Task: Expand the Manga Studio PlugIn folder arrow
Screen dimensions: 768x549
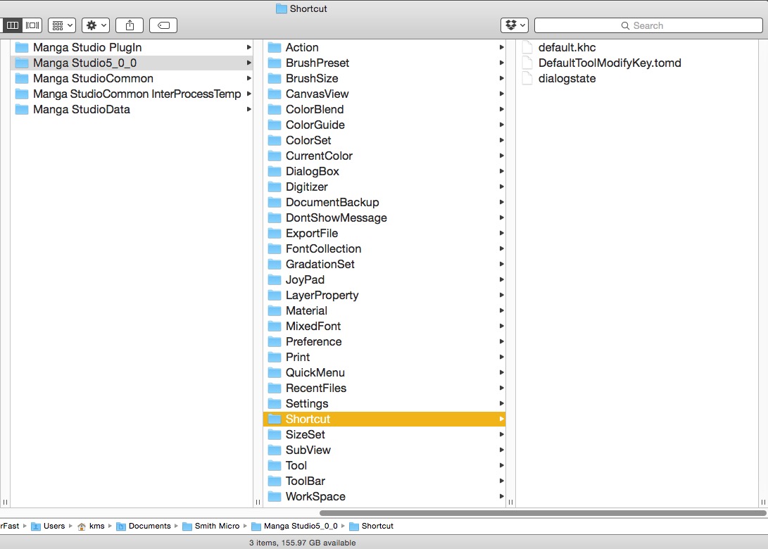Action: pos(248,47)
